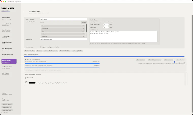
Task: Click the New playlist name field
Action: 63,39
